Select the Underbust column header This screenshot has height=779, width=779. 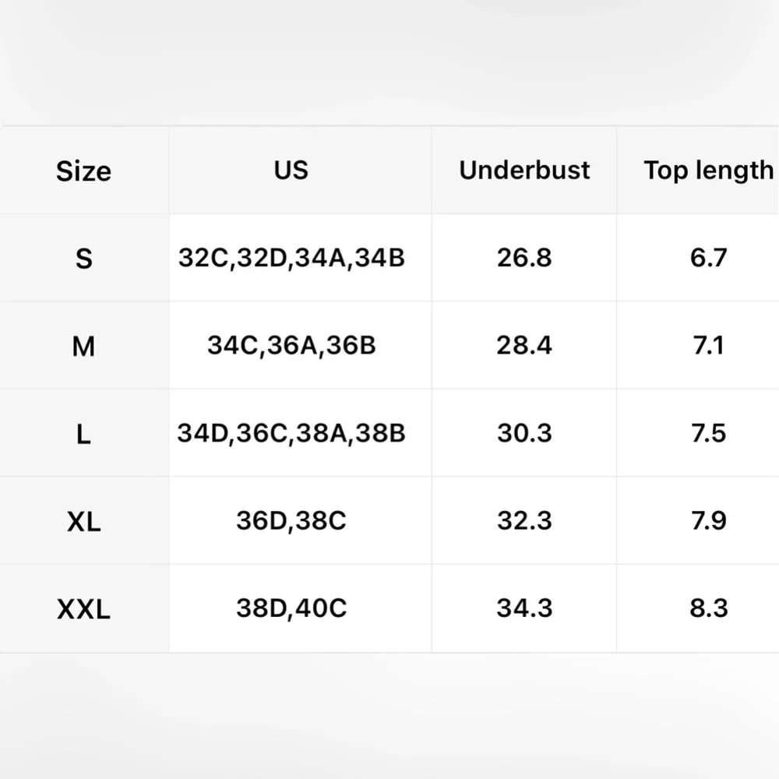point(524,170)
